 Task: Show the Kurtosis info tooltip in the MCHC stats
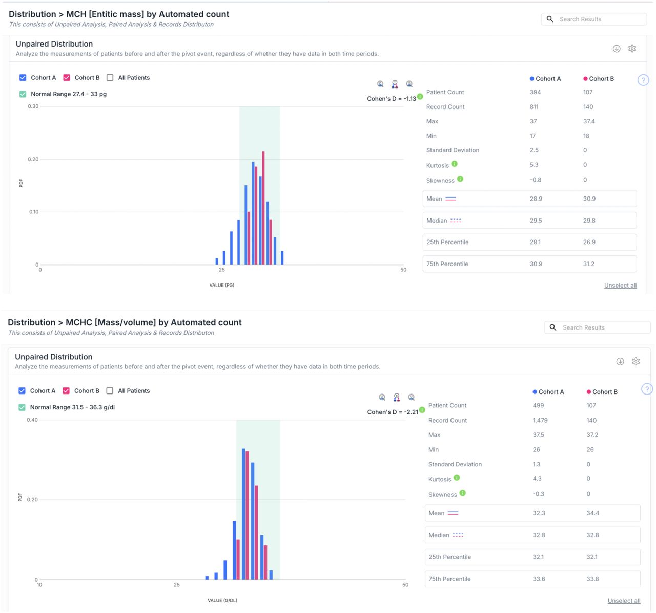(x=457, y=478)
